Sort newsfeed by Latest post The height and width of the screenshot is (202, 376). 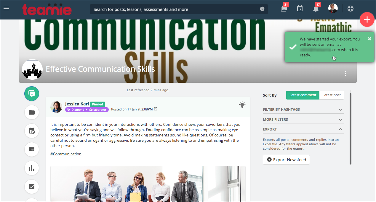[x=332, y=95]
